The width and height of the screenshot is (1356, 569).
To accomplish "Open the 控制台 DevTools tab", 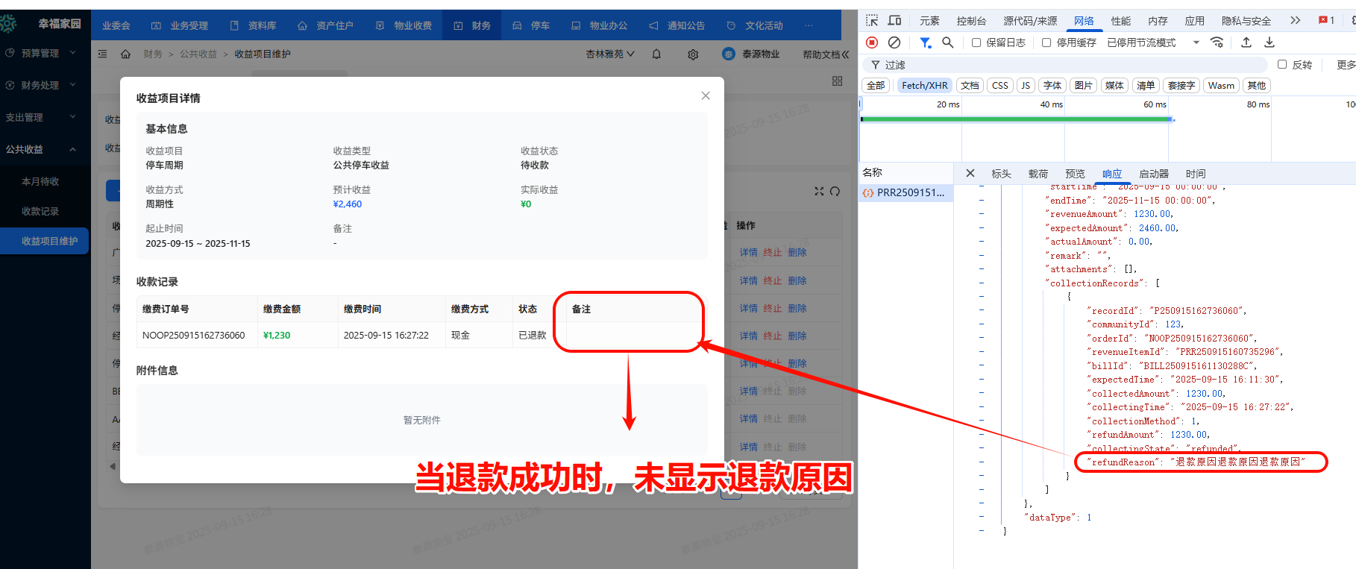I will pos(971,21).
